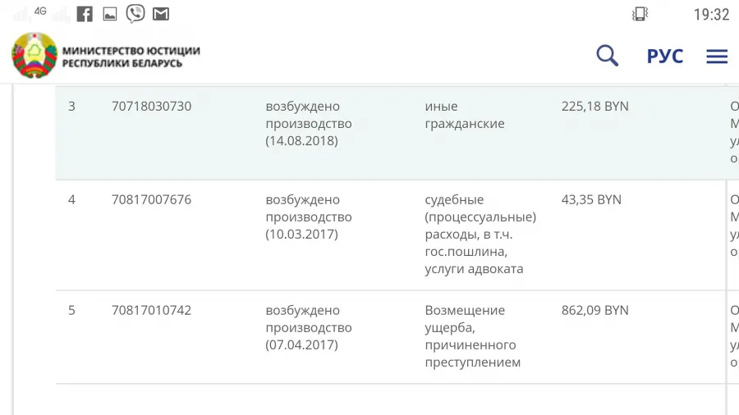739x415 pixels.
Task: Click the Belarus coat of arms logo
Action: pyautogui.click(x=34, y=56)
